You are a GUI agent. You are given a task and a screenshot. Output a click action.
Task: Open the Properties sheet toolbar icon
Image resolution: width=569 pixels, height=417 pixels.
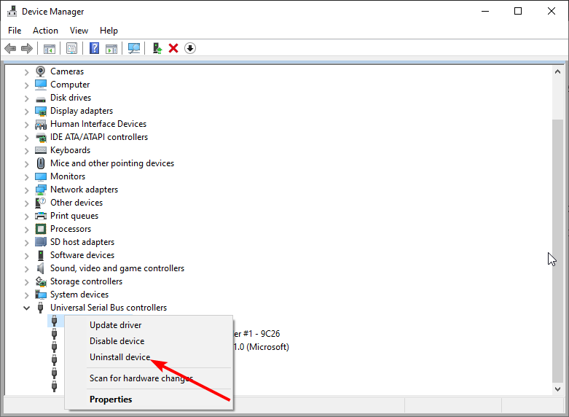[x=71, y=48]
